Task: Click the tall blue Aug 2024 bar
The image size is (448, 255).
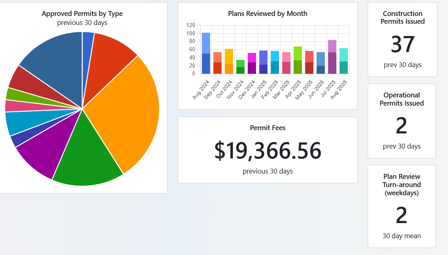Action: coord(206,53)
